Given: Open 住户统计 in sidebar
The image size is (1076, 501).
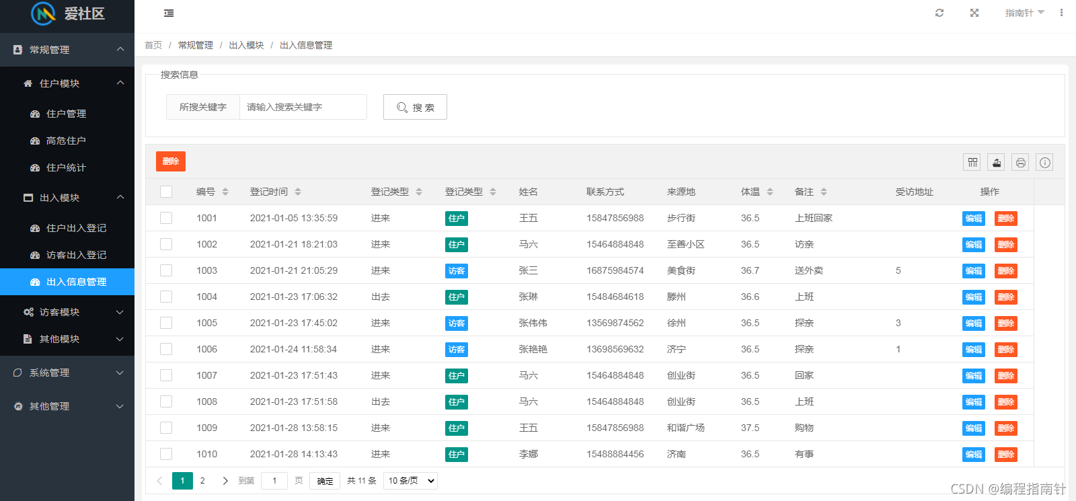Looking at the screenshot, I should coord(67,167).
